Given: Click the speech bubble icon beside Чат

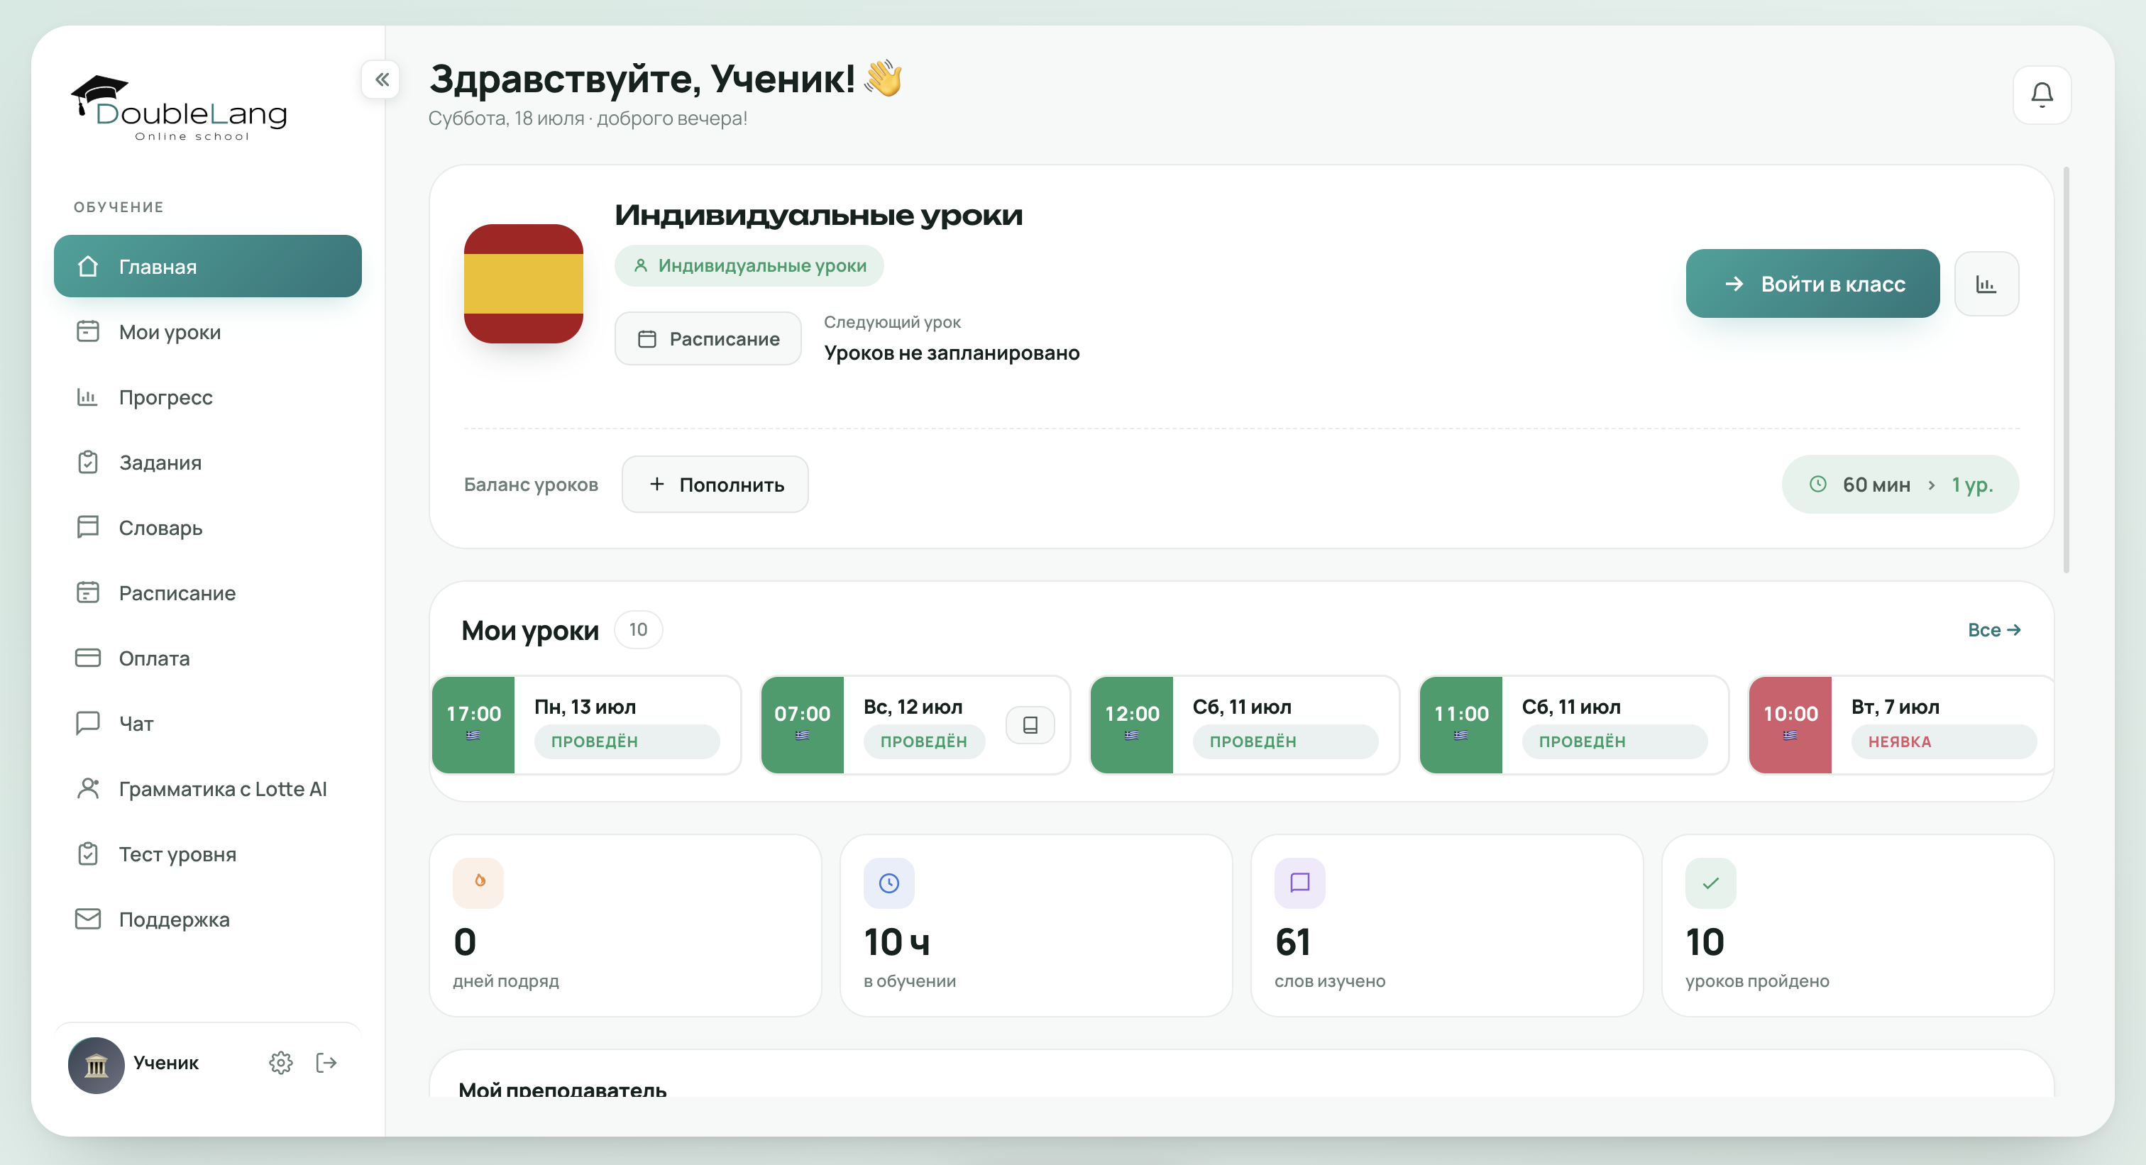Looking at the screenshot, I should coord(87,723).
